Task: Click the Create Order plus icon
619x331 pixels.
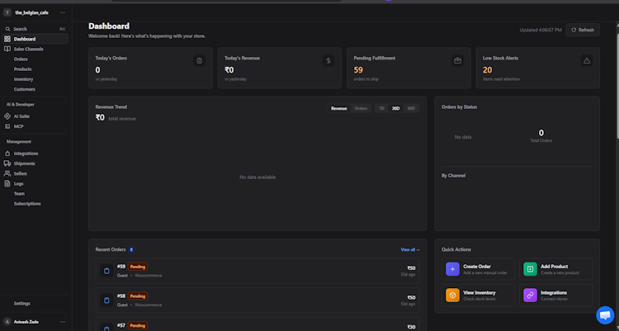Action: click(x=452, y=269)
